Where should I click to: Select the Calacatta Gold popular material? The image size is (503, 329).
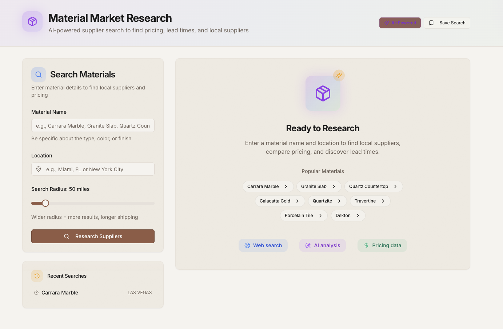click(280, 201)
